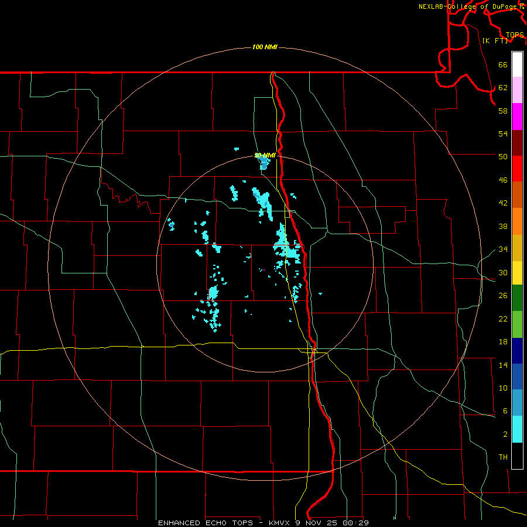Pick the magenta legend color band
The width and height of the screenshot is (527, 527).
click(x=517, y=117)
